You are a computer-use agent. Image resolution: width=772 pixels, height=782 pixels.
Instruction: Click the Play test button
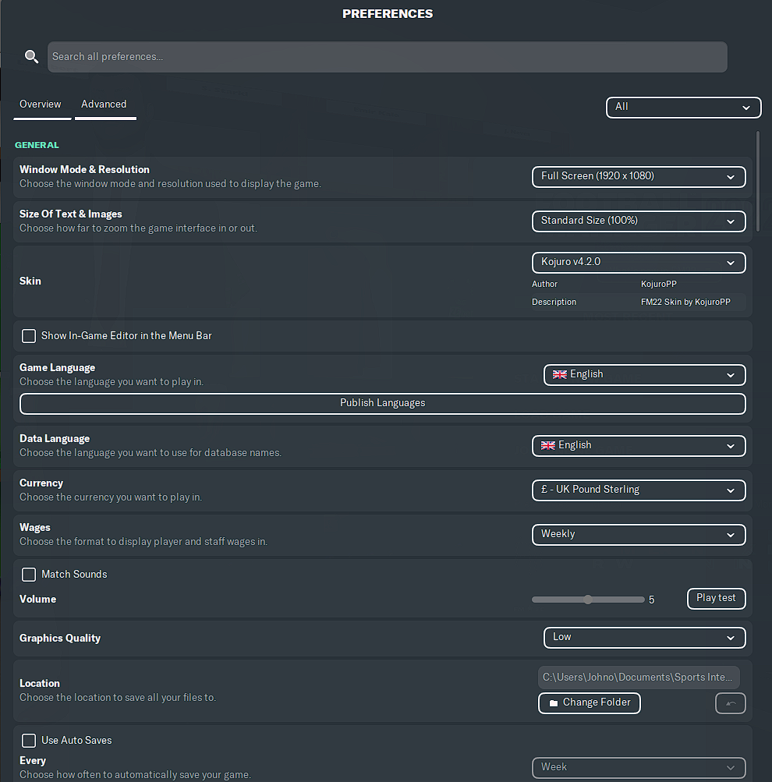coord(716,599)
